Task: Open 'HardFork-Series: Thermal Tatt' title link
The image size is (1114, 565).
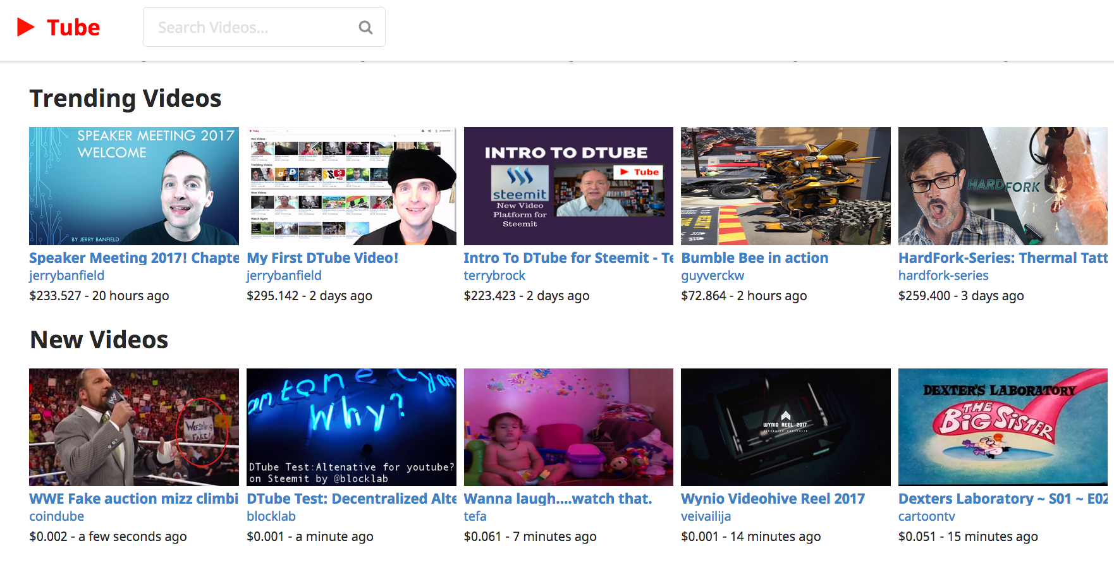Action: (x=1003, y=258)
